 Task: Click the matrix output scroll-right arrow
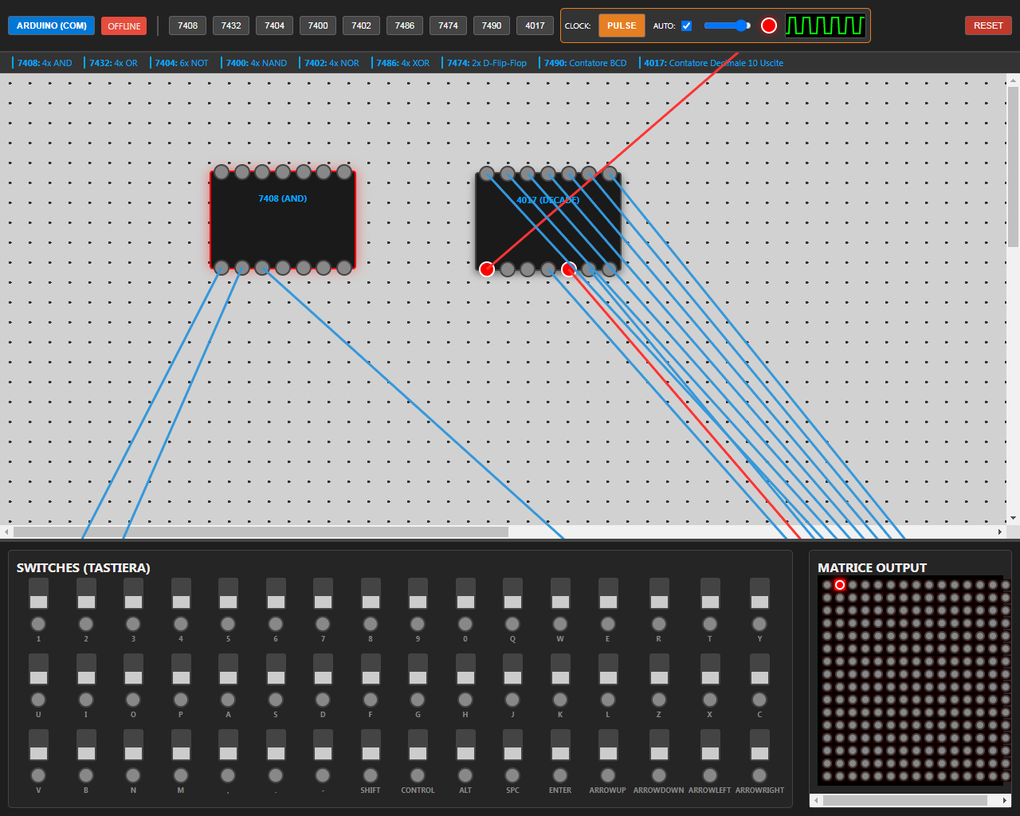pyautogui.click(x=1005, y=800)
